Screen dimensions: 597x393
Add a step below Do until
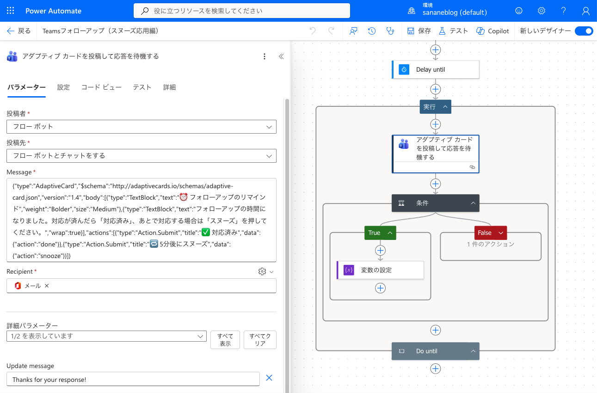pos(436,368)
